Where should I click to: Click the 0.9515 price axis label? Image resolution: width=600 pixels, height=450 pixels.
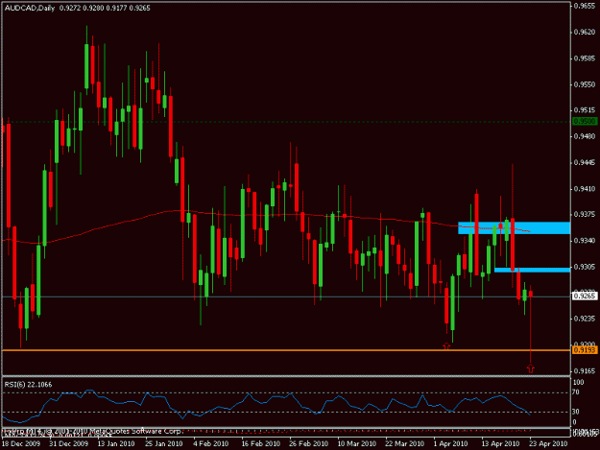(585, 110)
